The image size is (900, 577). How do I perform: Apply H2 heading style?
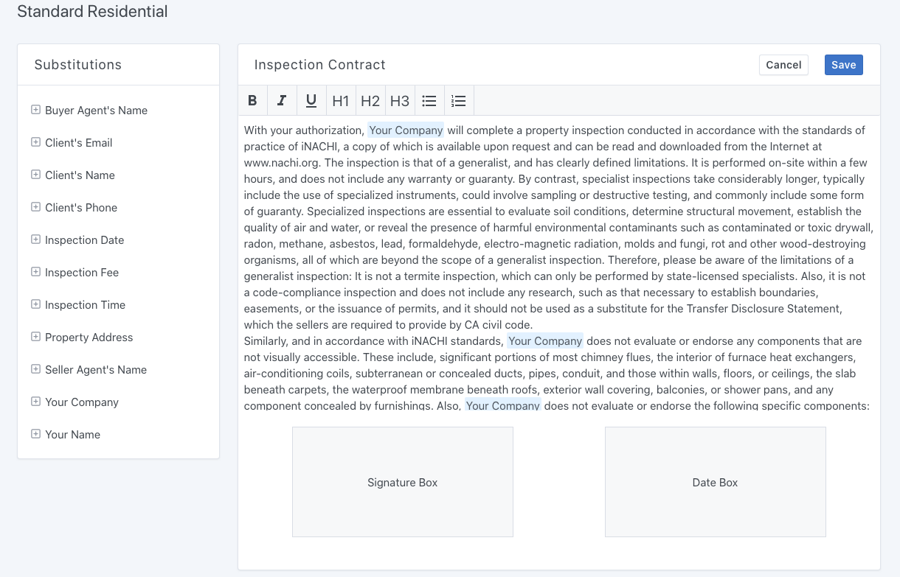(x=370, y=101)
